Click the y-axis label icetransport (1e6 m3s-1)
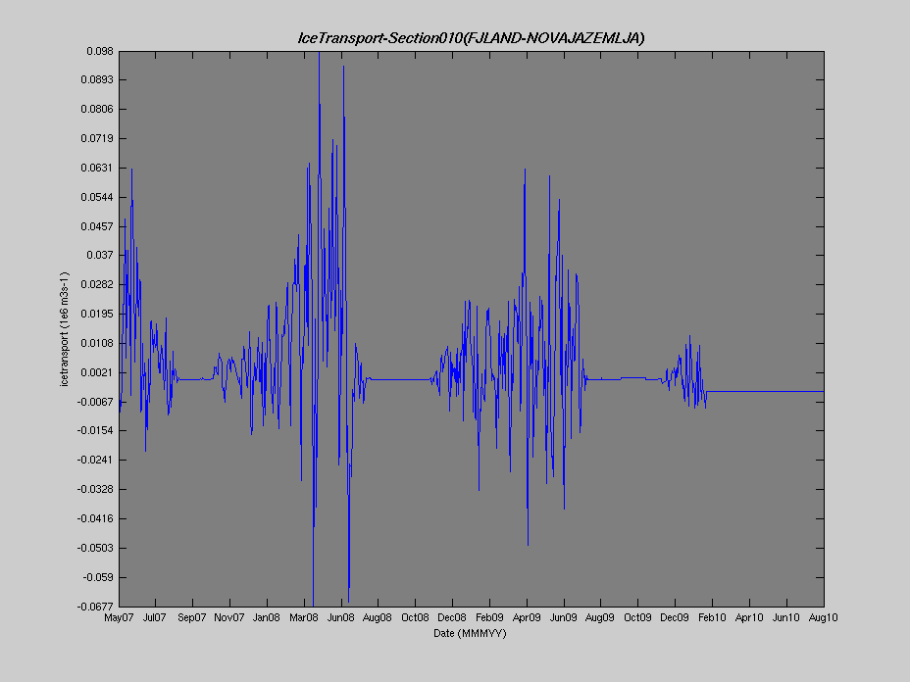910x682 pixels. (65, 329)
